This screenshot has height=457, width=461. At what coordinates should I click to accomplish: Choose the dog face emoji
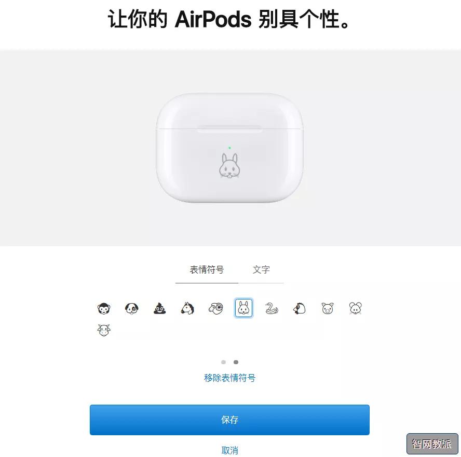pyautogui.click(x=131, y=308)
